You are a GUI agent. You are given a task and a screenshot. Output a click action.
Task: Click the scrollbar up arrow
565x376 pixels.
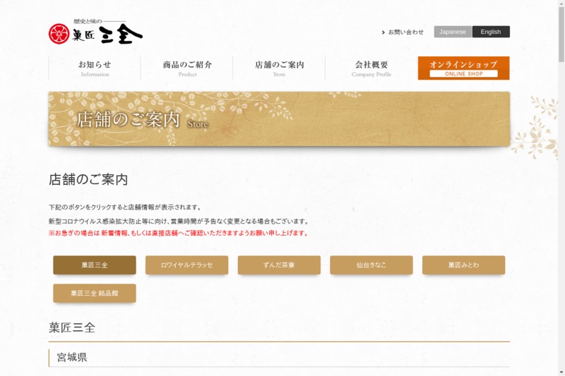(560, 4)
